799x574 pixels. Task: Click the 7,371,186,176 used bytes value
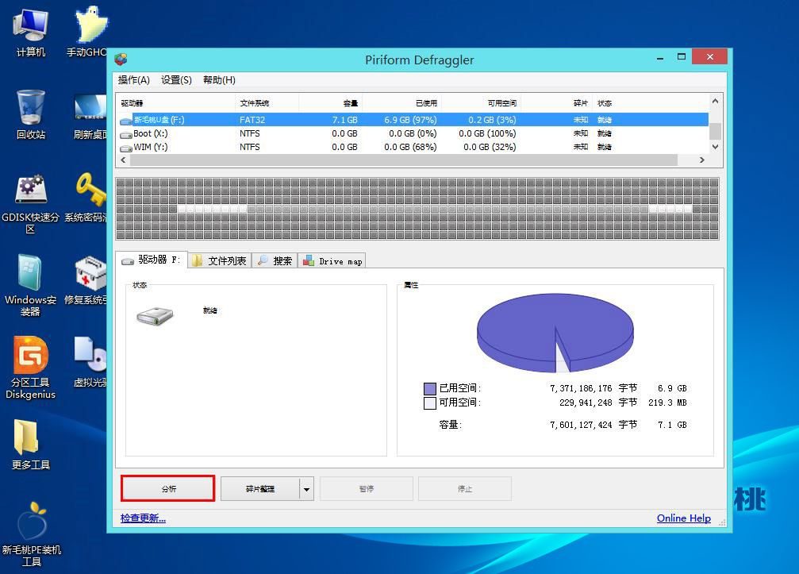click(x=581, y=388)
